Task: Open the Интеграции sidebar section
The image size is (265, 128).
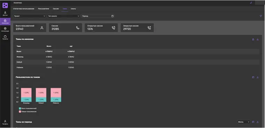Action: 5,29
